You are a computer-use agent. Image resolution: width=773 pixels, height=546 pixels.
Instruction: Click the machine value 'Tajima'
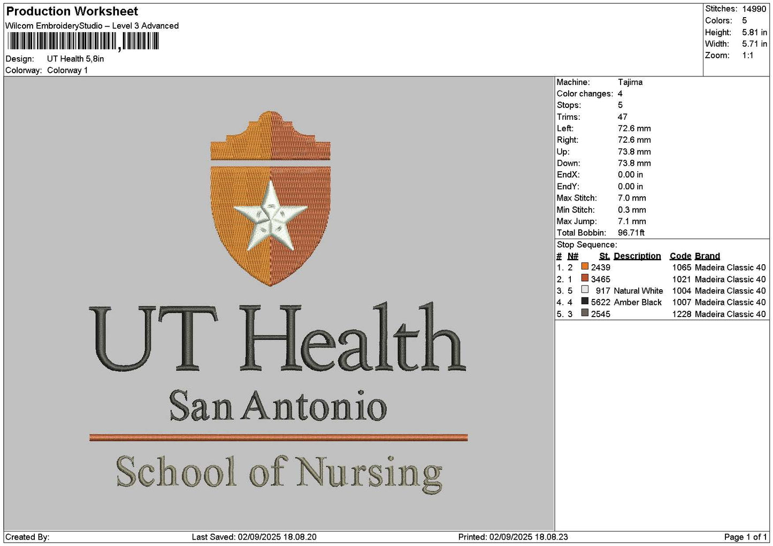pos(630,82)
